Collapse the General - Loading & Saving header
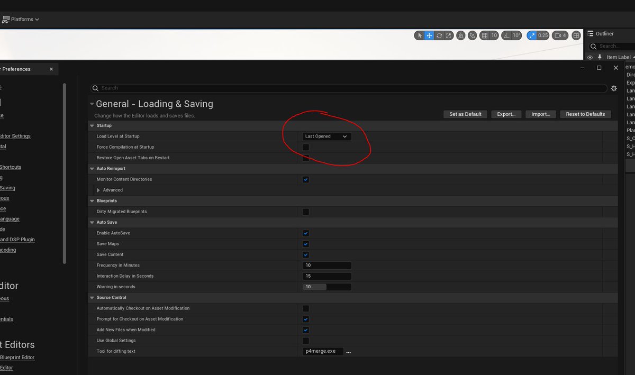The height and width of the screenshot is (375, 635). tap(92, 104)
